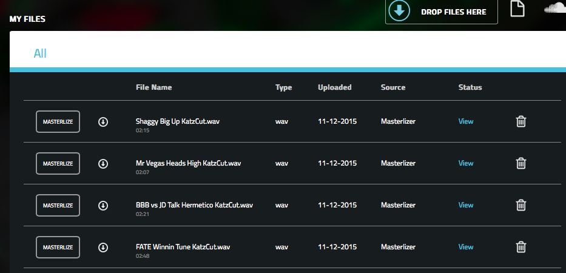View status of FATE Winnin Tune

(x=465, y=247)
